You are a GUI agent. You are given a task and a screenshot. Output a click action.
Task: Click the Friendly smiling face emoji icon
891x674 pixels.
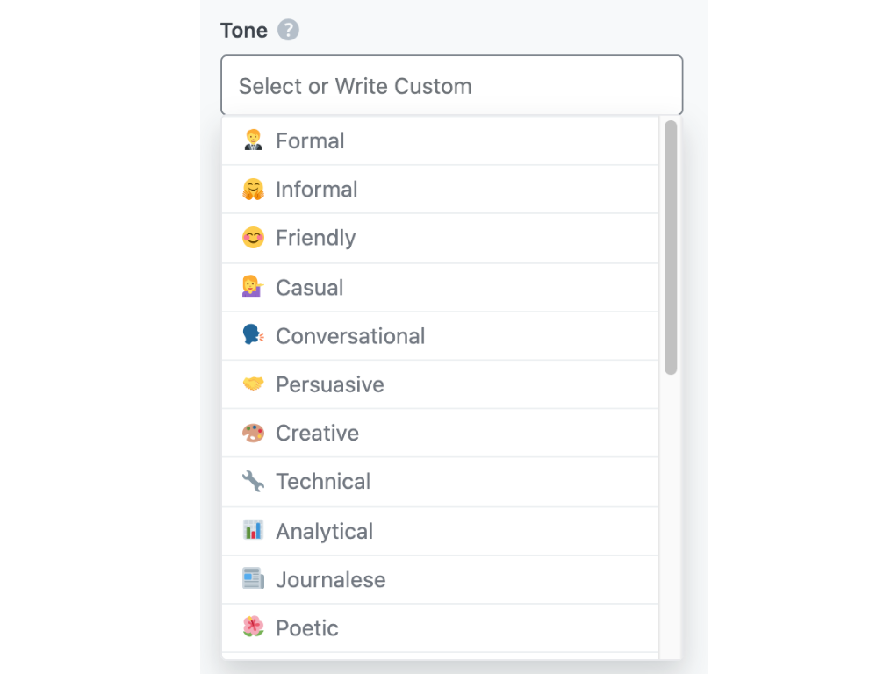253,238
